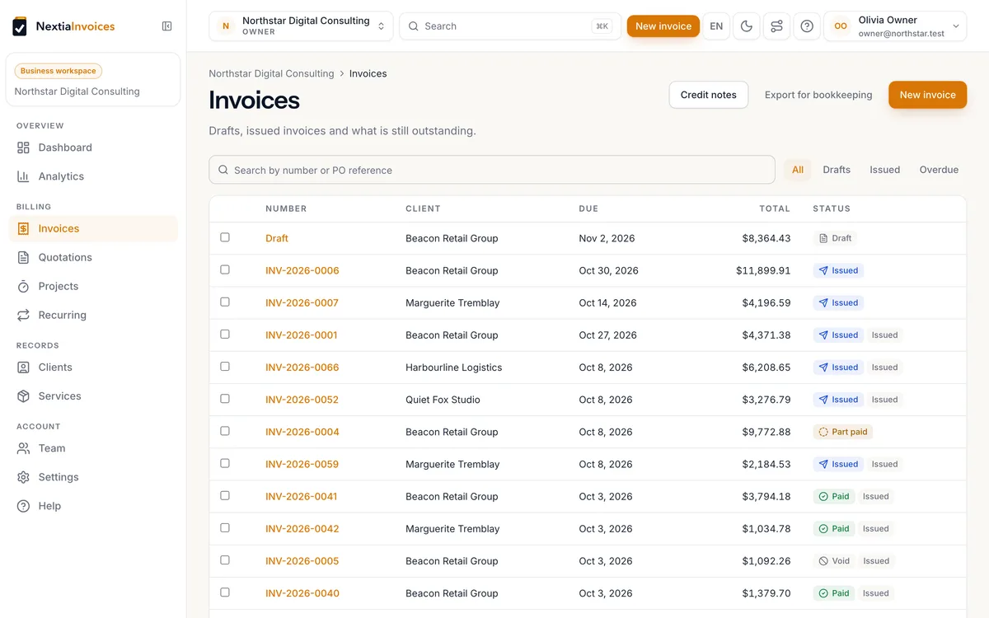Click the Paid badge on INV-2026-0041
The height and width of the screenshot is (618, 989).
[x=834, y=496]
